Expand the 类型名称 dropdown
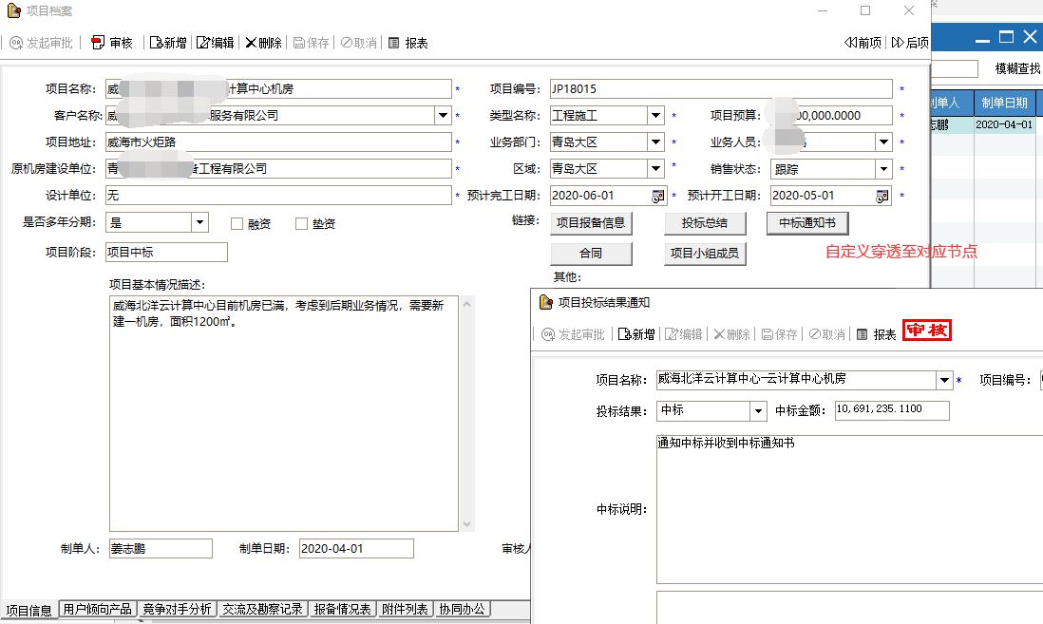The height and width of the screenshot is (624, 1043). tap(655, 116)
